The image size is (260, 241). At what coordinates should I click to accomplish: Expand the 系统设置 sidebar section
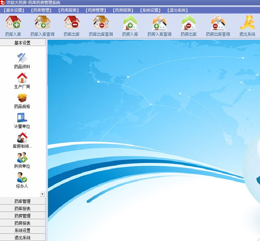tap(23, 230)
